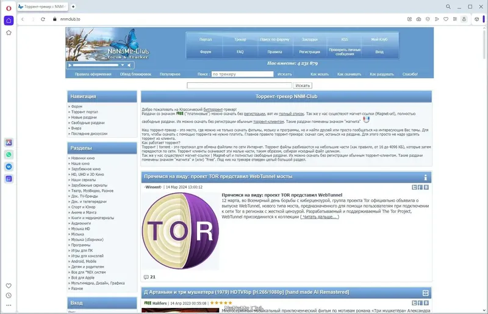
Task: Open the sidebar heart pinboards icon
Action: coord(9,286)
